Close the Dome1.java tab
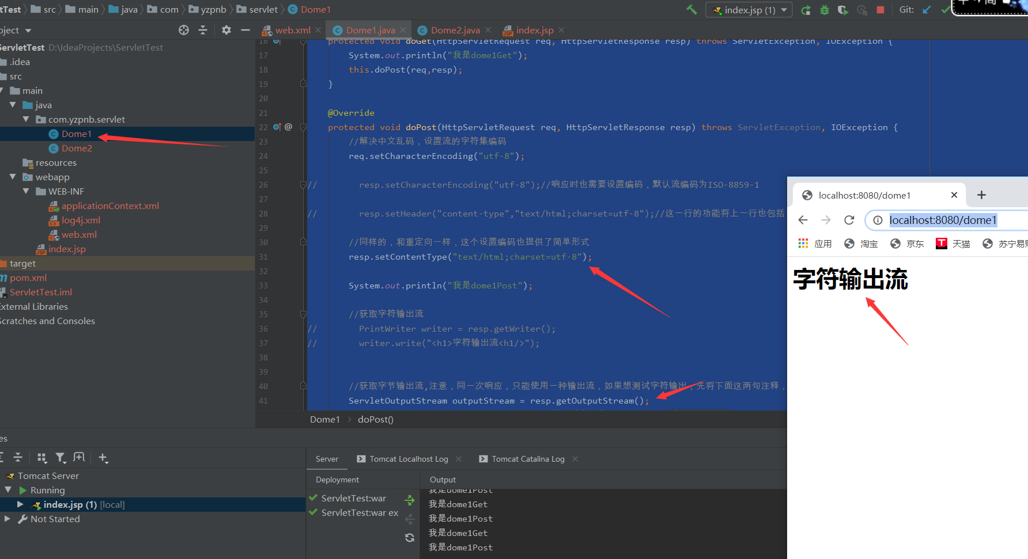 pos(403,30)
